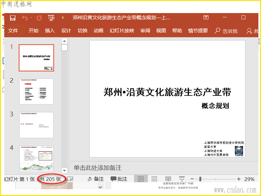The width and height of the screenshot is (261, 196).
Task: Click the notes area 单击此处添加备注
Action: point(98,168)
